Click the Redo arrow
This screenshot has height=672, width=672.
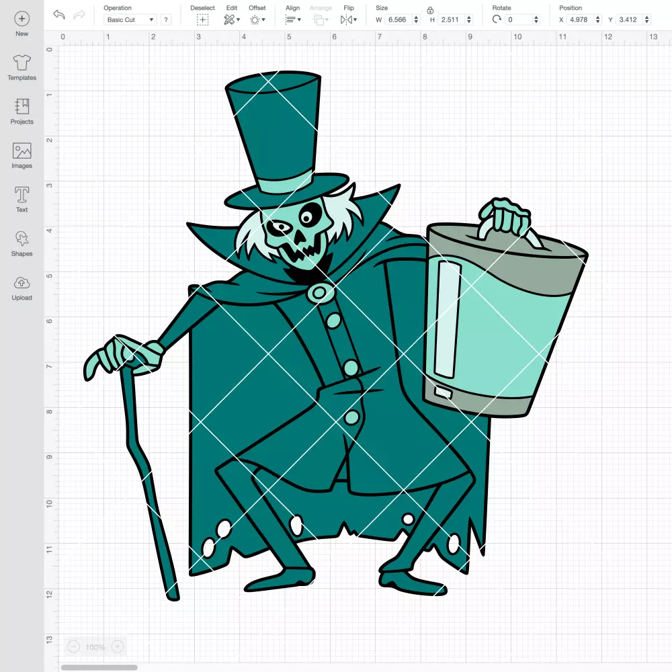[79, 15]
